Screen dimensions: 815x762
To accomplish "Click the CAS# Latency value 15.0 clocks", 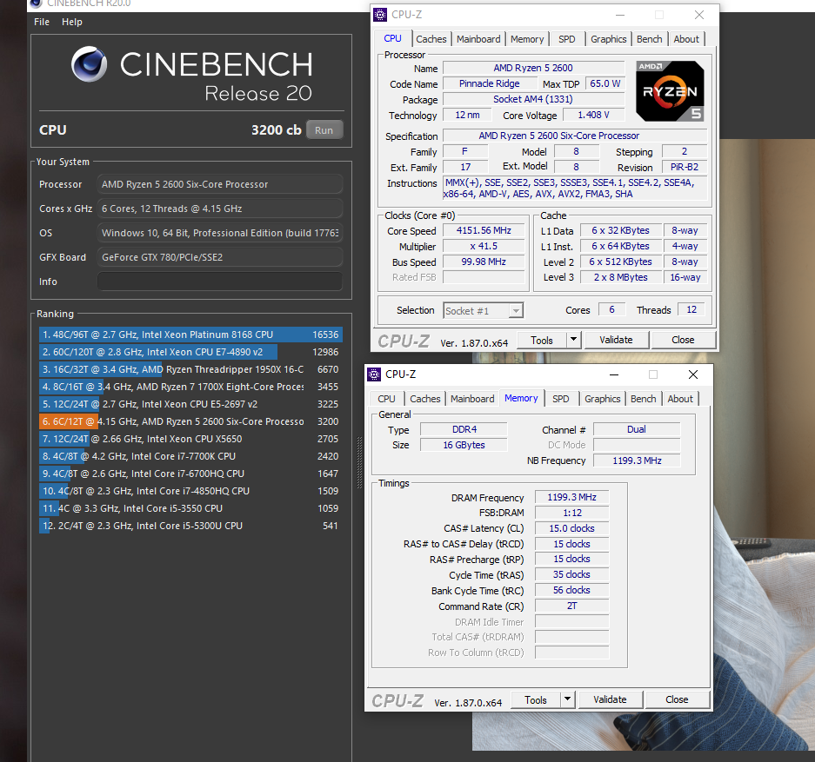I will (571, 528).
